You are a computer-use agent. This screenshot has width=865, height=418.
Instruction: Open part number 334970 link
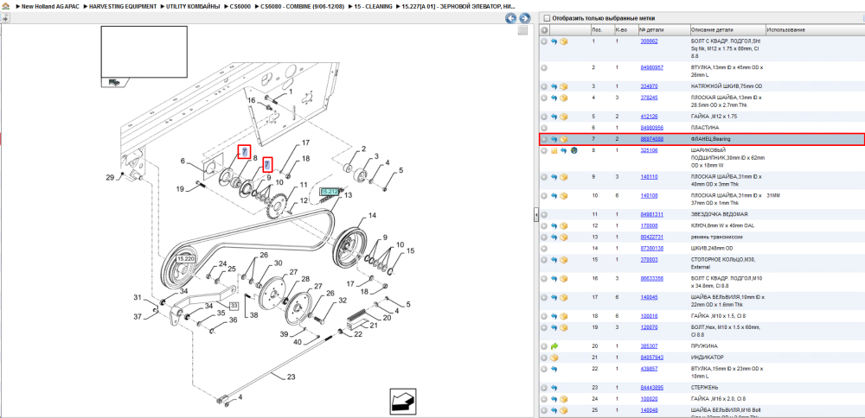coord(649,86)
